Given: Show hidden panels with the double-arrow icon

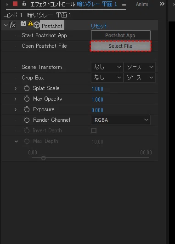Looking at the screenshot, I should (x=162, y=4).
